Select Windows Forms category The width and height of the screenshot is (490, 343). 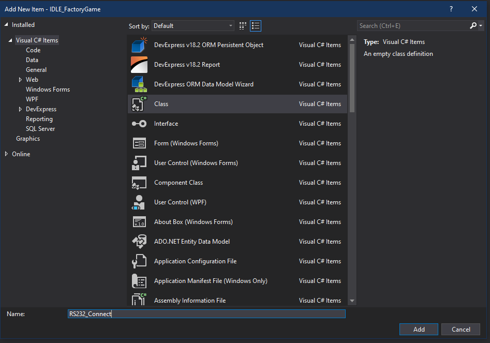pos(48,90)
